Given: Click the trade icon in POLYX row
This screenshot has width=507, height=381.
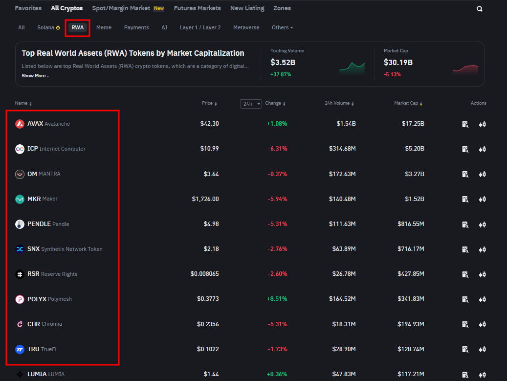Looking at the screenshot, I should pyautogui.click(x=483, y=299).
